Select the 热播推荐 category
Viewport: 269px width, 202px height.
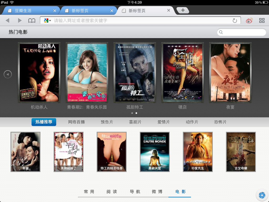[44, 122]
